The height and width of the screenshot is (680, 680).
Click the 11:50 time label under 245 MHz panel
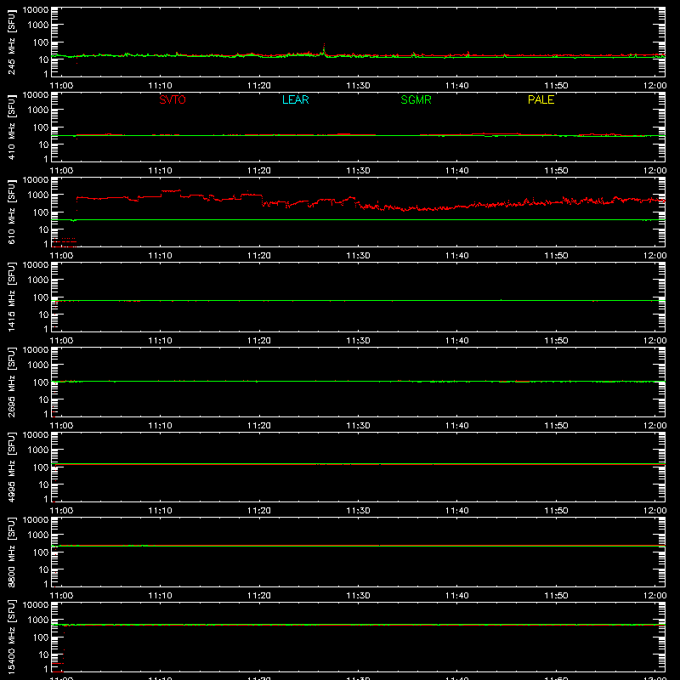[x=556, y=86]
